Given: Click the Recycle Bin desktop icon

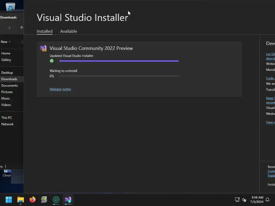Looking at the screenshot, I should (x=10, y=6).
